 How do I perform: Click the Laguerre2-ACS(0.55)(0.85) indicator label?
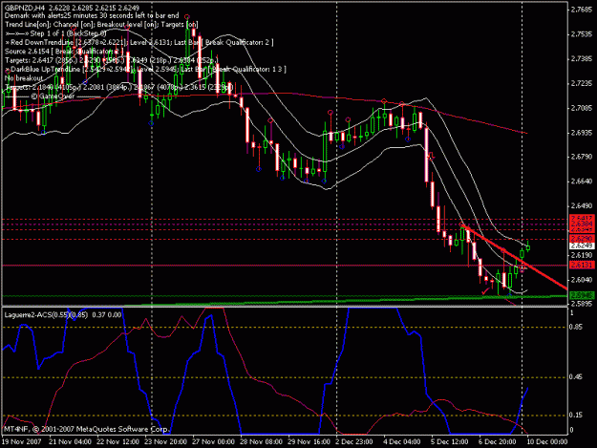pyautogui.click(x=46, y=315)
